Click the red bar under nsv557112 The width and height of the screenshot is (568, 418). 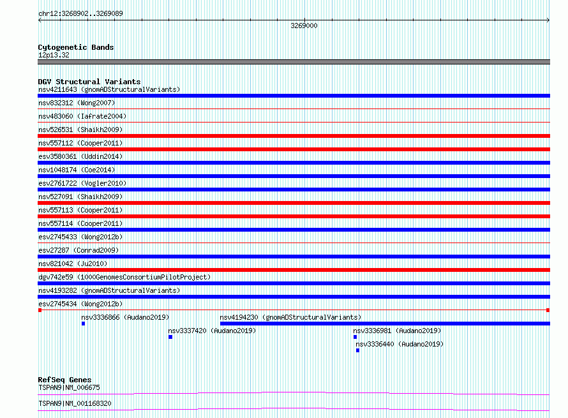294,149
